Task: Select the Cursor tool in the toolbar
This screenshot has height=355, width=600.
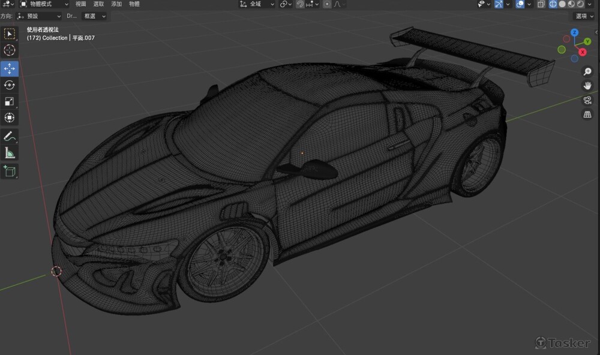Action: [x=10, y=50]
